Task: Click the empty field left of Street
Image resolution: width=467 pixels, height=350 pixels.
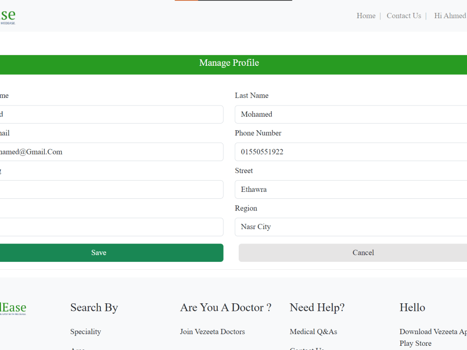Action: pyautogui.click(x=112, y=189)
